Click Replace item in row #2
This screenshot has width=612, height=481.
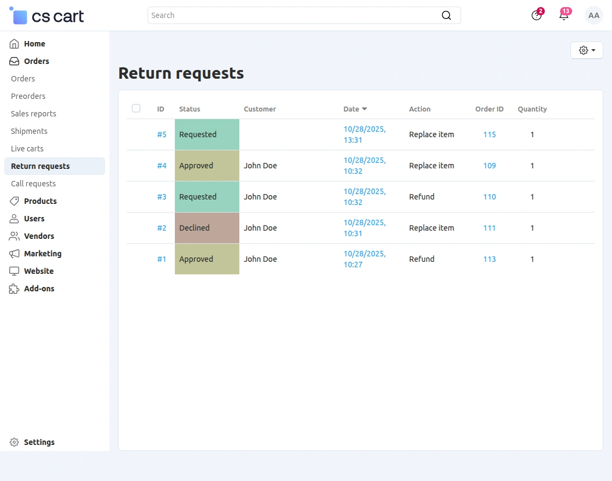pyautogui.click(x=431, y=228)
